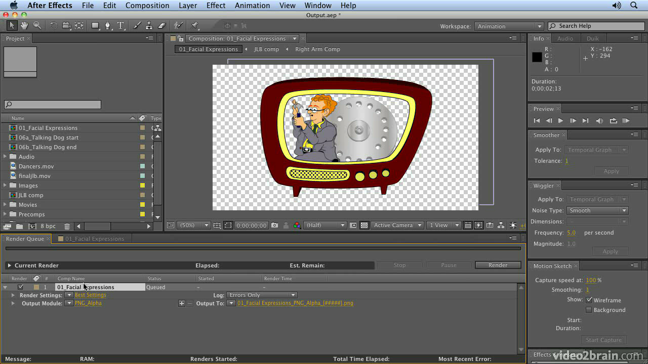Viewport: 648px width, 364px height.
Task: Open Log Errors Only dropdown
Action: 261,295
